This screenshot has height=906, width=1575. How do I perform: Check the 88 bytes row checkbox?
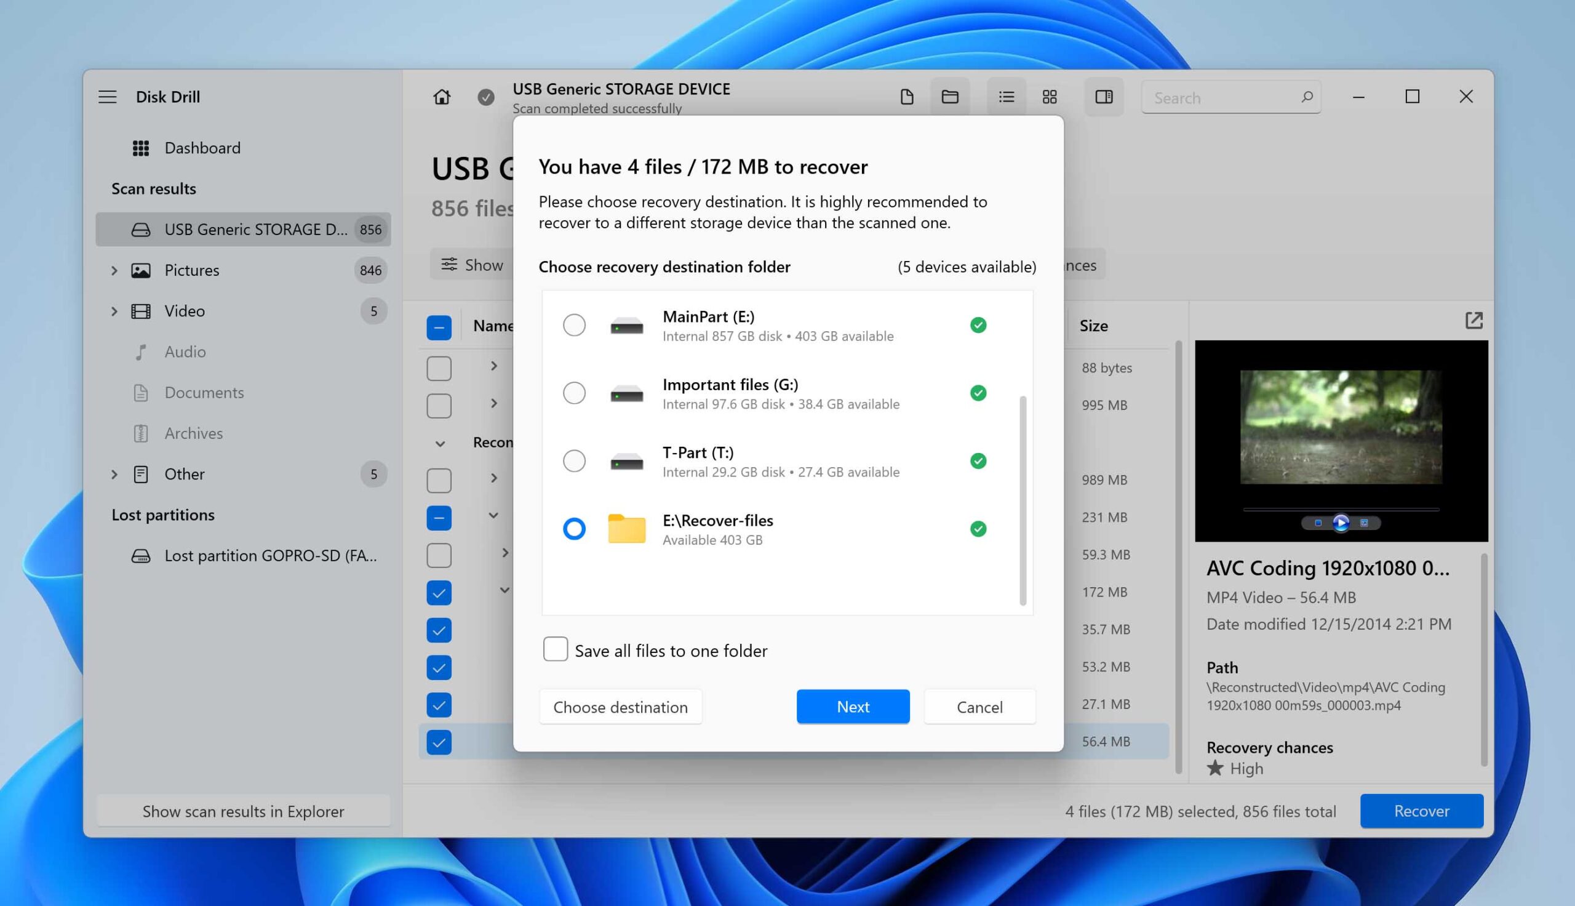tap(439, 369)
